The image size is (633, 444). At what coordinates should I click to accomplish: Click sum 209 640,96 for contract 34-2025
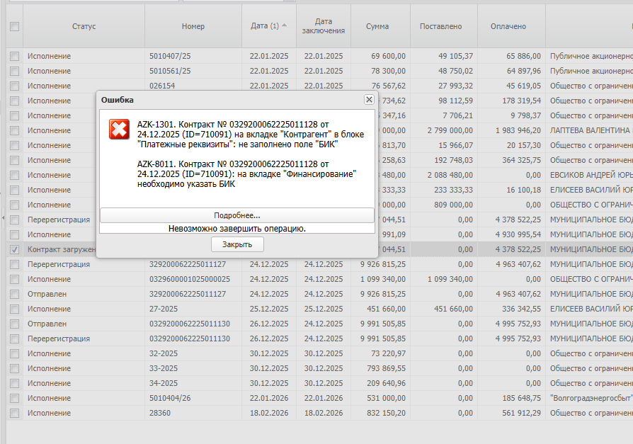pyautogui.click(x=380, y=384)
